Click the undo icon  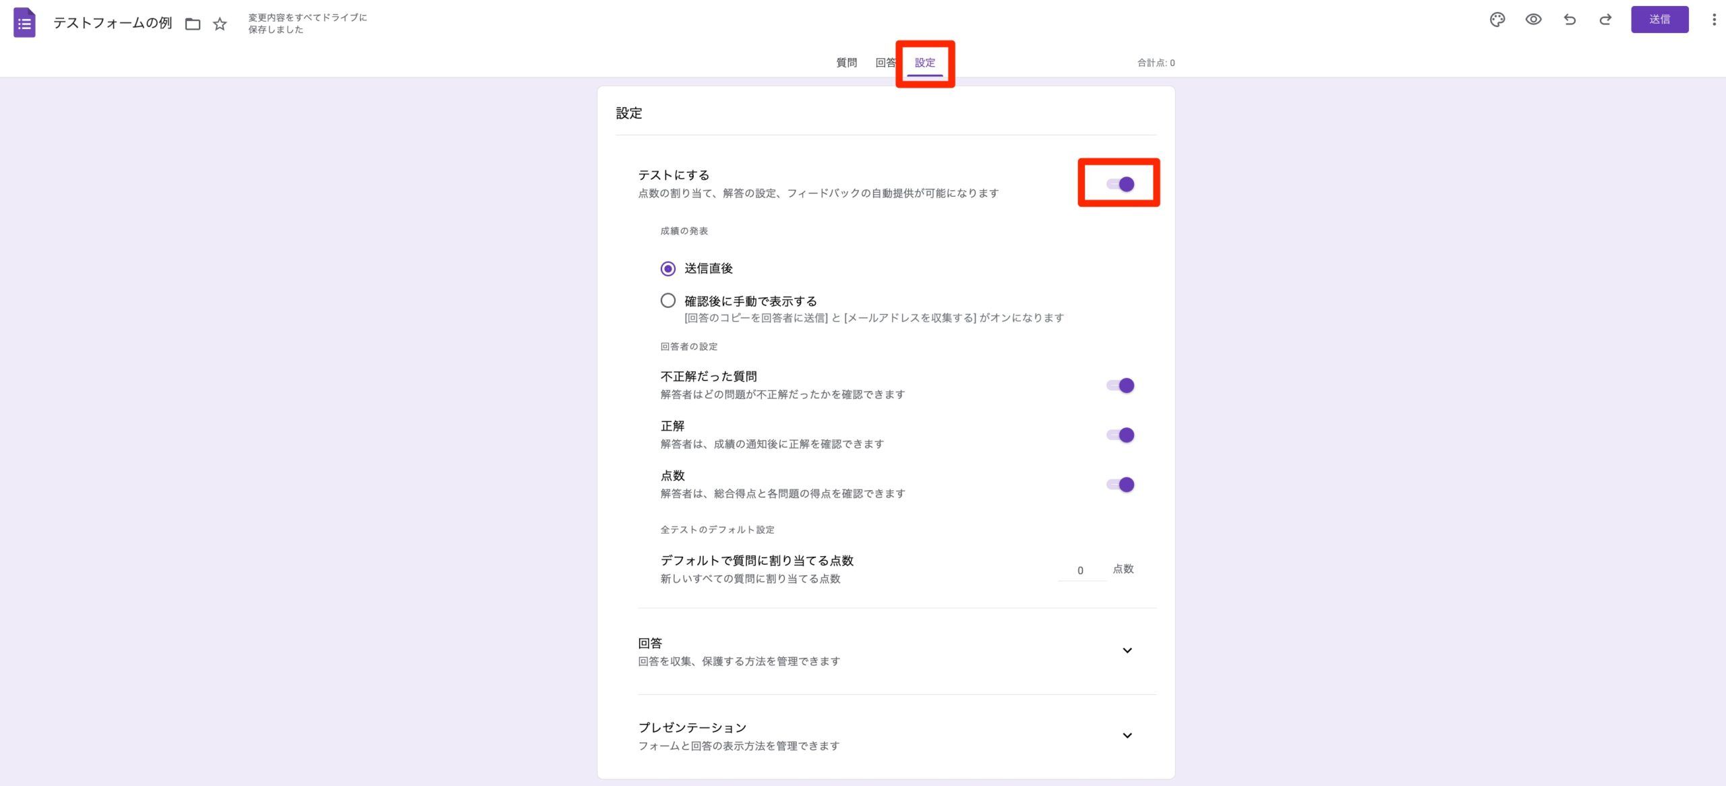click(1570, 20)
